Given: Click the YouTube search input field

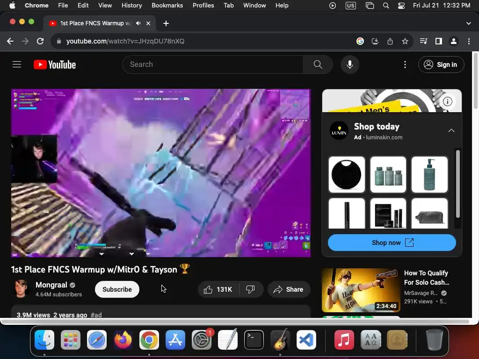Looking at the screenshot, I should pyautogui.click(x=212, y=65).
